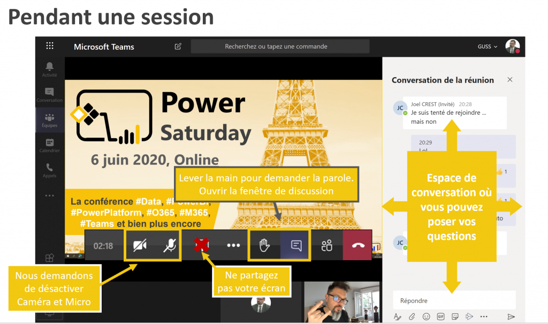This screenshot has width=548, height=324.
Task: Close the Conversation de la réunion panel
Action: [x=510, y=80]
